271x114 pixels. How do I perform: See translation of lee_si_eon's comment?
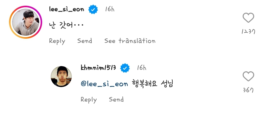tap(130, 41)
